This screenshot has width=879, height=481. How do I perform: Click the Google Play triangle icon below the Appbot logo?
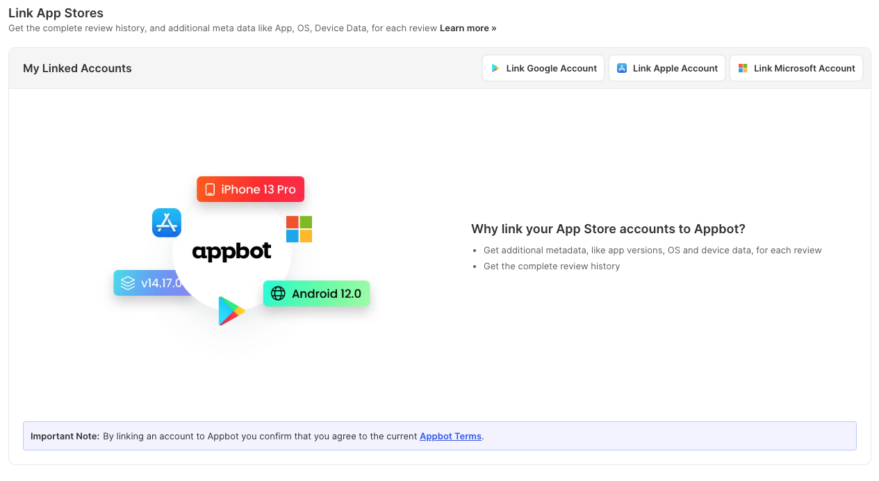231,310
